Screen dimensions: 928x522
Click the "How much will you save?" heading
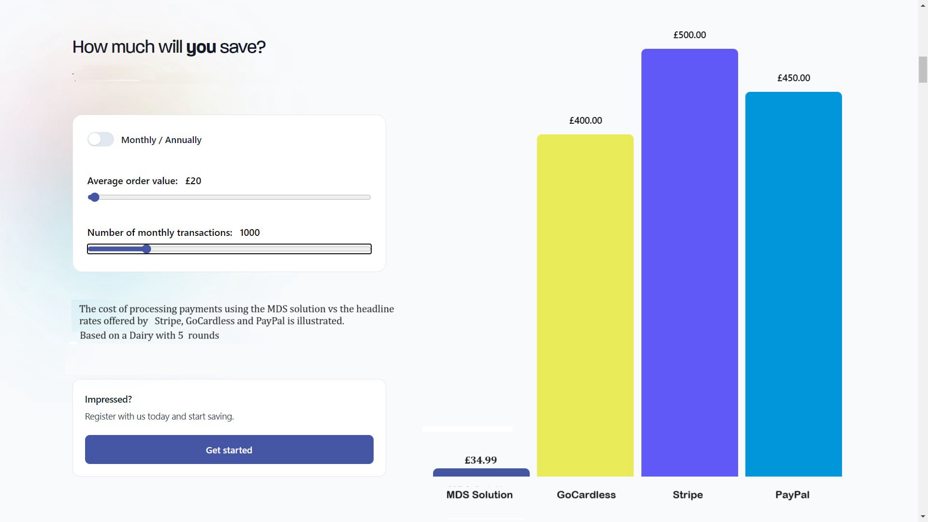[169, 47]
